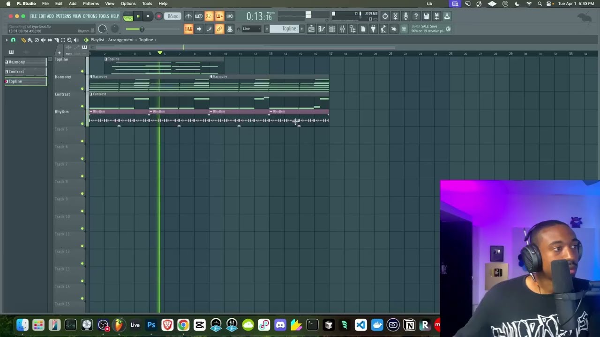
Task: Open the Tools menu in macOS menu bar
Action: point(147,4)
